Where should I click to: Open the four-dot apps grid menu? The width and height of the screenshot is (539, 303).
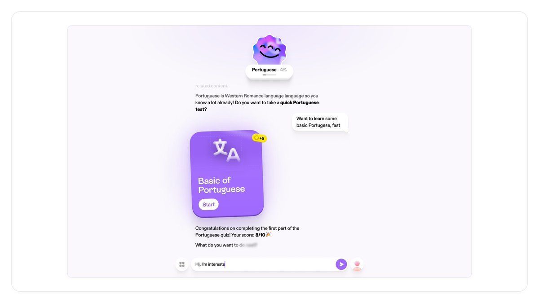click(x=182, y=264)
